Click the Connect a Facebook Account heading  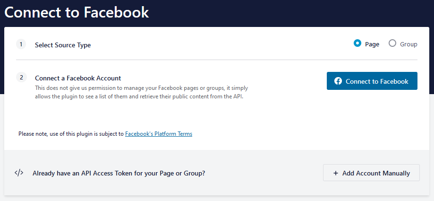[x=78, y=78]
